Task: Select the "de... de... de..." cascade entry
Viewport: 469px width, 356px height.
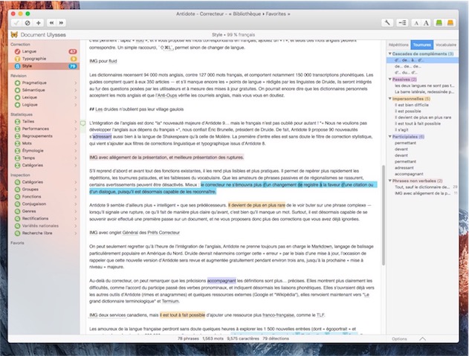Action: pyautogui.click(x=422, y=66)
